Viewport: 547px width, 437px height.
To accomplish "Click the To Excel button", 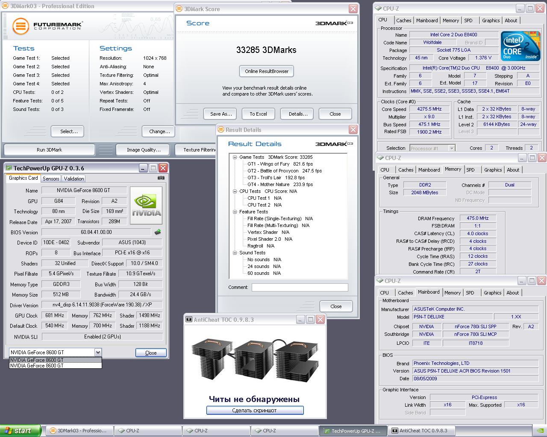I will pos(258,114).
